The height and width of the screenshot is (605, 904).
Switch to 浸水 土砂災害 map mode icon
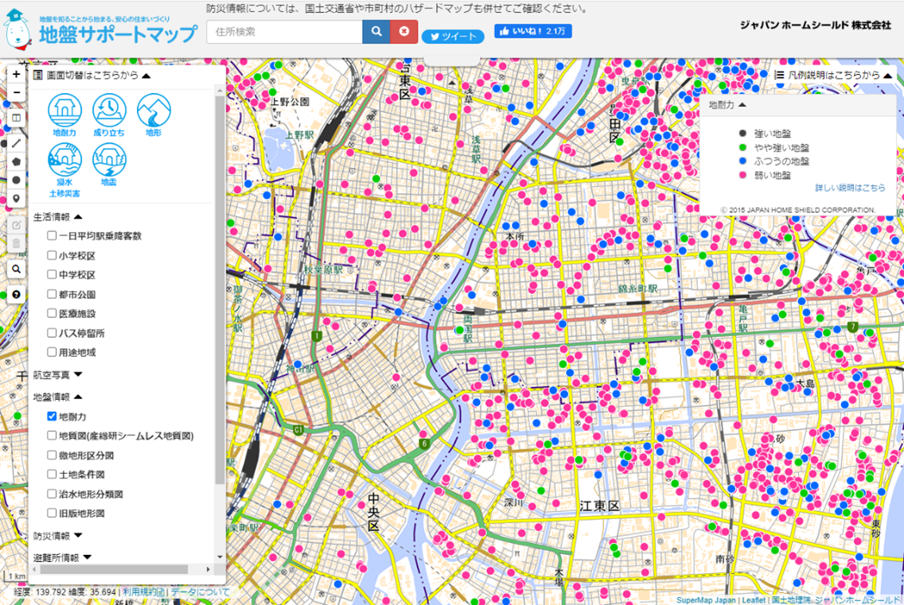click(64, 170)
